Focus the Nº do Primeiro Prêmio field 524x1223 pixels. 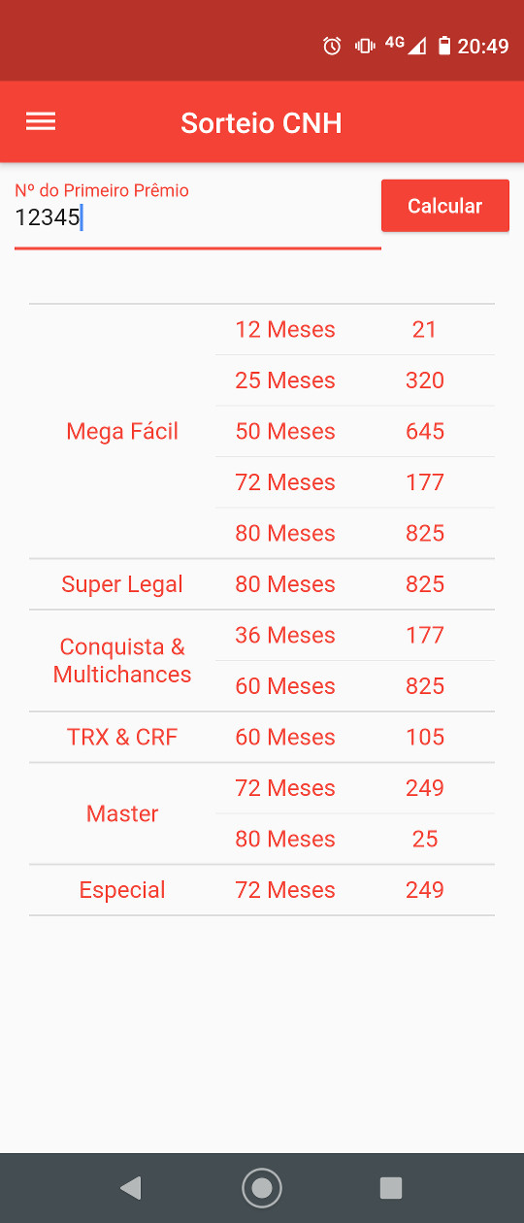(x=198, y=215)
